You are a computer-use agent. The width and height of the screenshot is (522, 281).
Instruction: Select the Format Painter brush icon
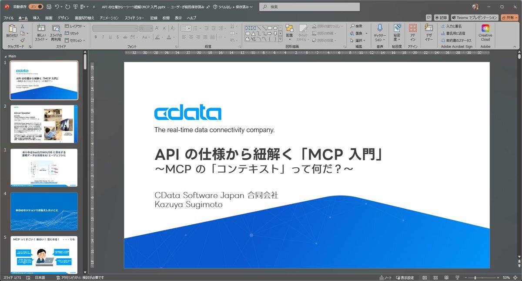click(x=22, y=40)
